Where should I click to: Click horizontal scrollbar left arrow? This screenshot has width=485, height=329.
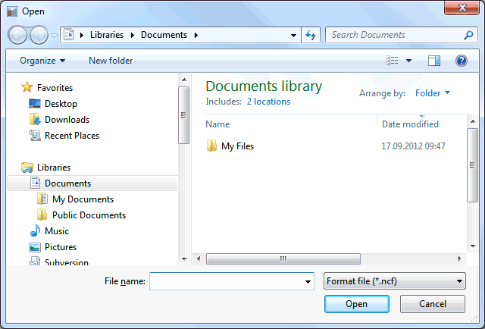click(x=199, y=258)
